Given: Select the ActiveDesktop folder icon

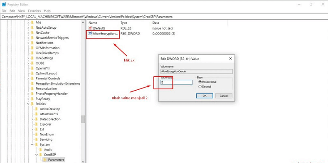Looking at the screenshot, I should (x=37, y=109).
